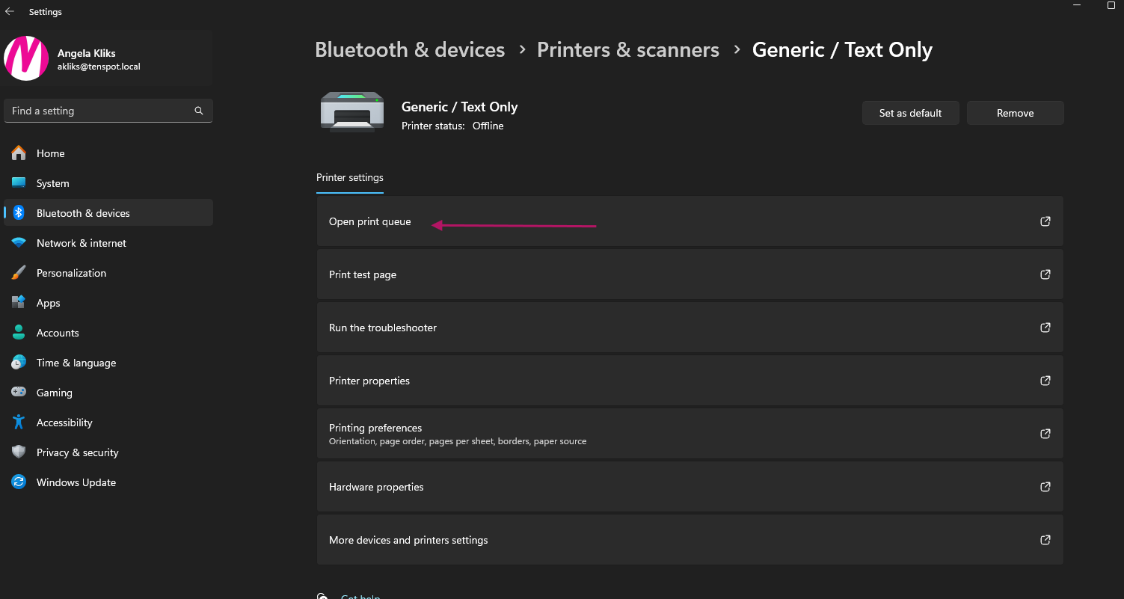This screenshot has height=599, width=1124.
Task: Go to Accessibility settings
Action: (108, 423)
